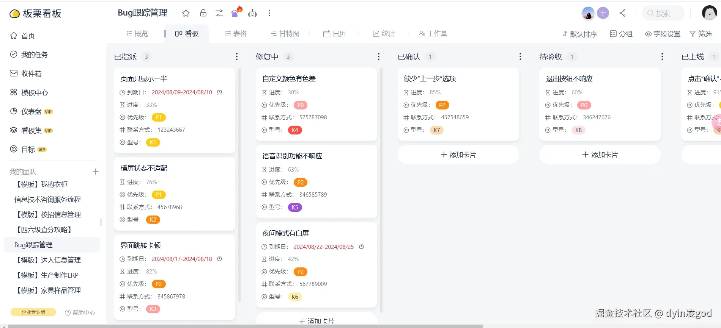The height and width of the screenshot is (328, 721).
Task: Open 已确认 column options menu
Action: point(520,56)
